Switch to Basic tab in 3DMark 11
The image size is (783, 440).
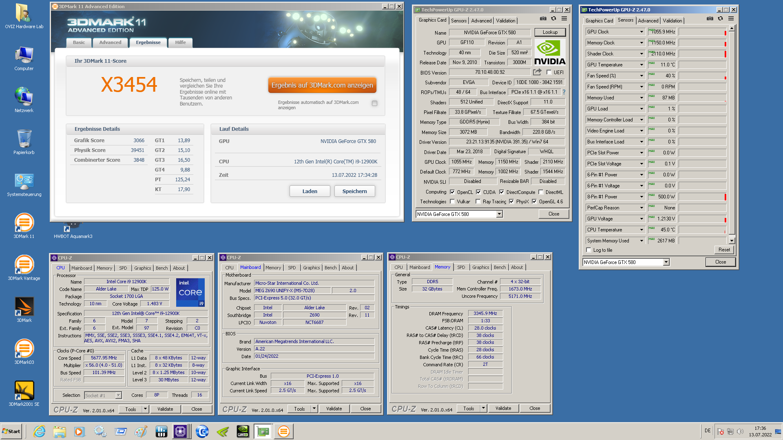pyautogui.click(x=79, y=42)
